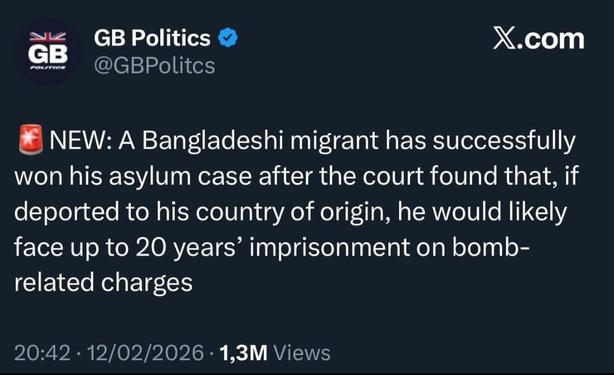
Task: Click the 20:42 post timestamp
Action: 42,353
